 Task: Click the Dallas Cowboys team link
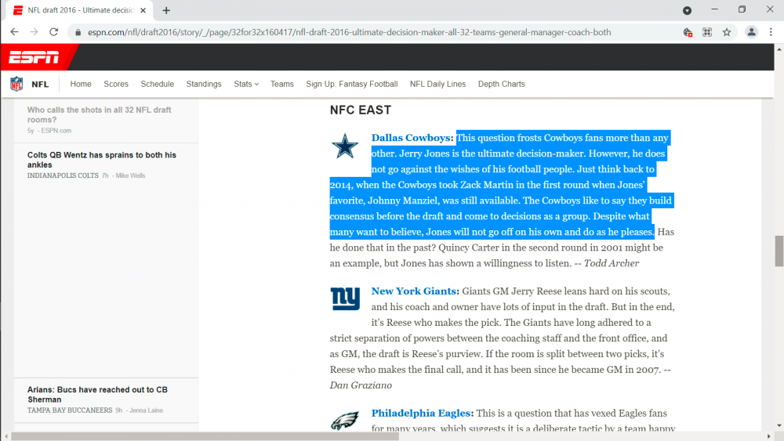pos(412,138)
